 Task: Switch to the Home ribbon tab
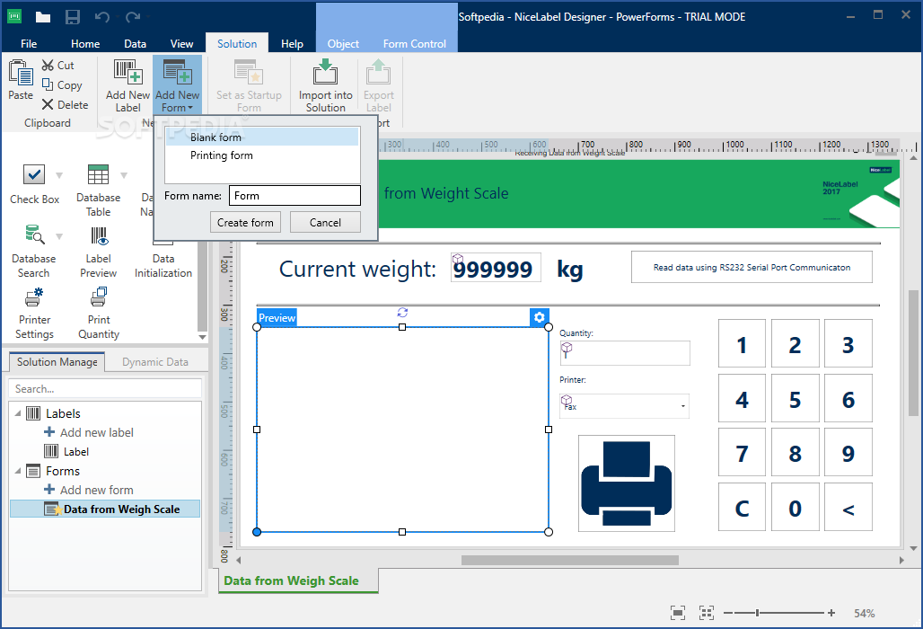[85, 44]
